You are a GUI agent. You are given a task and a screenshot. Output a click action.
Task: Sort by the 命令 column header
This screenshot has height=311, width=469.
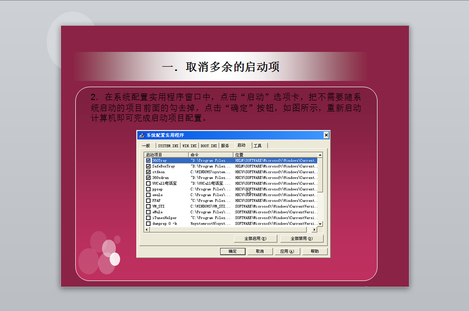(211, 155)
